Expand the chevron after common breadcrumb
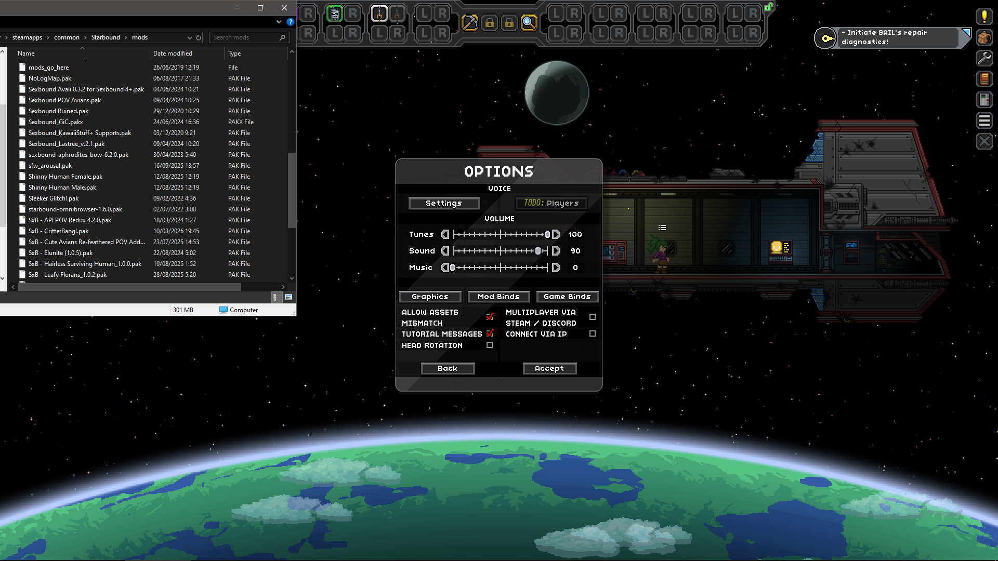 click(x=85, y=37)
